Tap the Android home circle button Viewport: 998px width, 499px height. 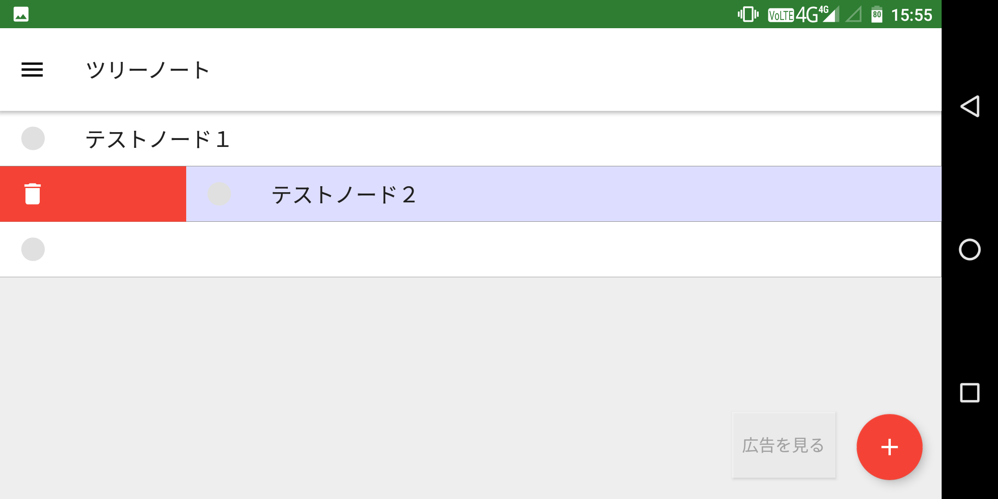(970, 249)
